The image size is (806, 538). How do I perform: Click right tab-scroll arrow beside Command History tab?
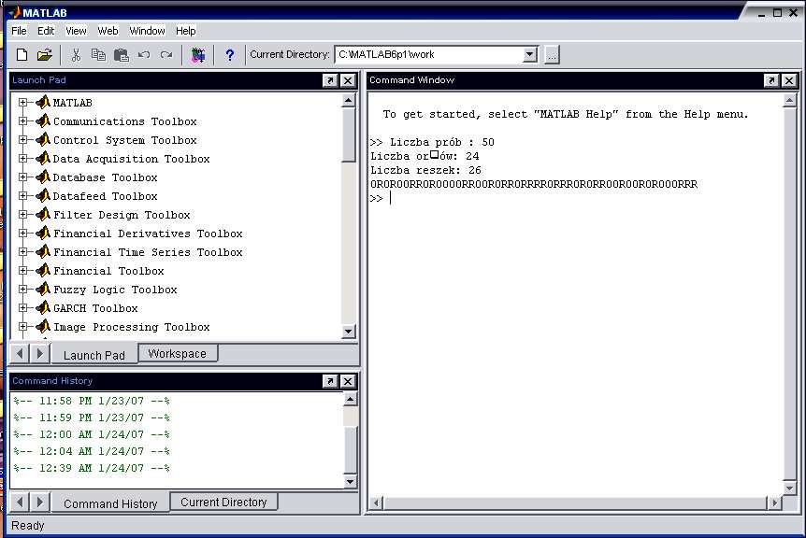click(x=39, y=502)
